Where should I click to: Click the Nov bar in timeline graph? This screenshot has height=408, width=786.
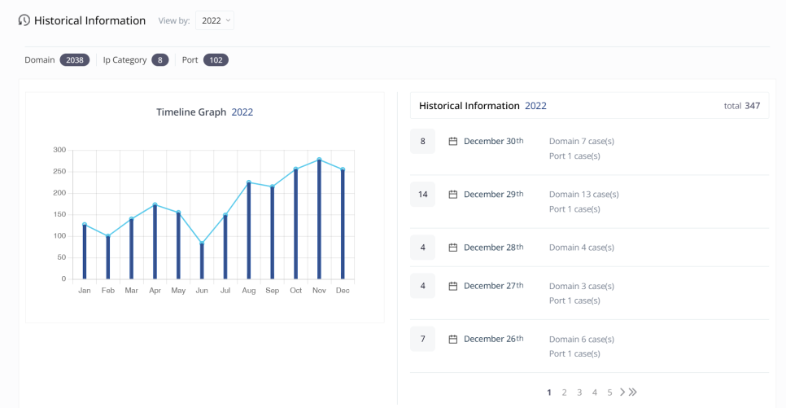pos(319,219)
